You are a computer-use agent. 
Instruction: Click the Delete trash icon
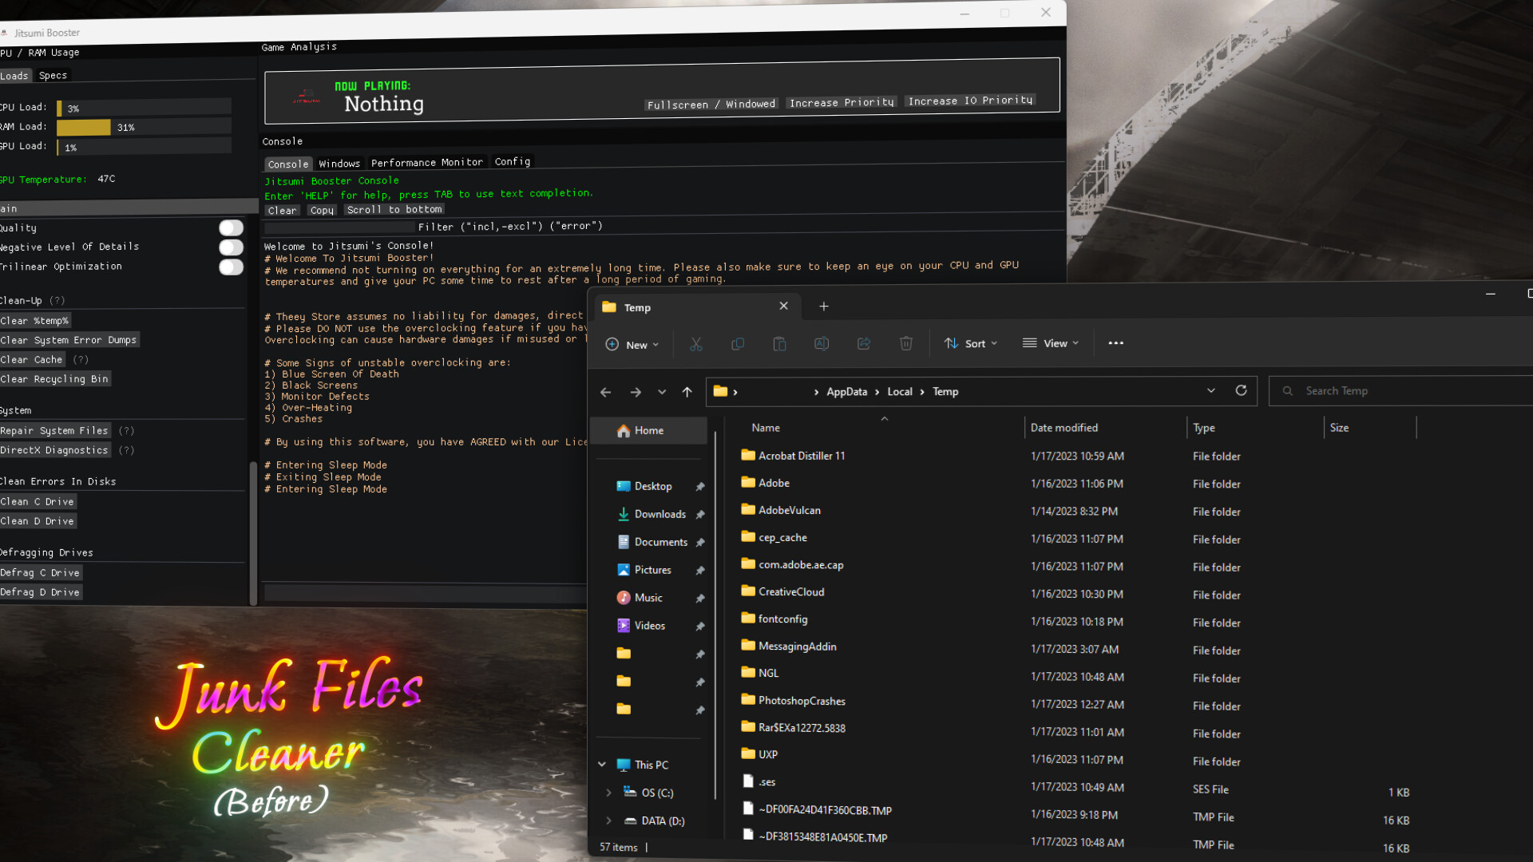pos(906,343)
